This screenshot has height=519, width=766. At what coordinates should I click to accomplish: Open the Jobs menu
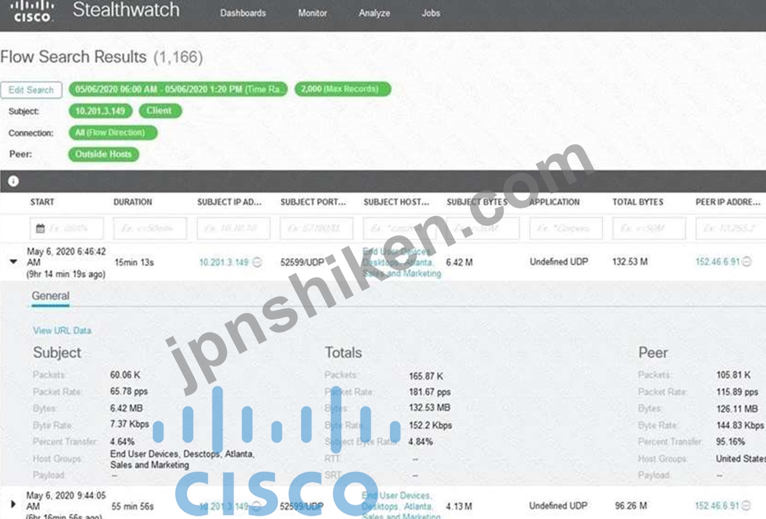pos(431,14)
